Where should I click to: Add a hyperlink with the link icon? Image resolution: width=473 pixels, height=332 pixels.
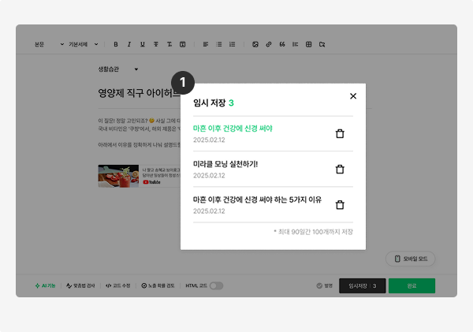pos(269,44)
